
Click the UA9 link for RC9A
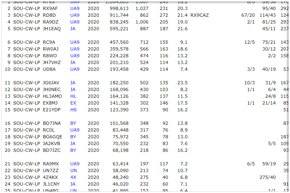(75, 42)
